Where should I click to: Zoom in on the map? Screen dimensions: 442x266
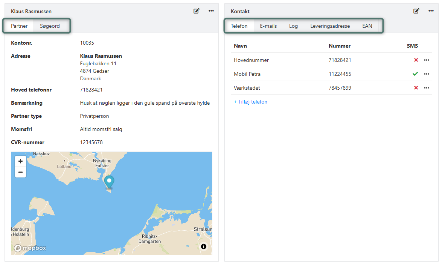click(20, 161)
